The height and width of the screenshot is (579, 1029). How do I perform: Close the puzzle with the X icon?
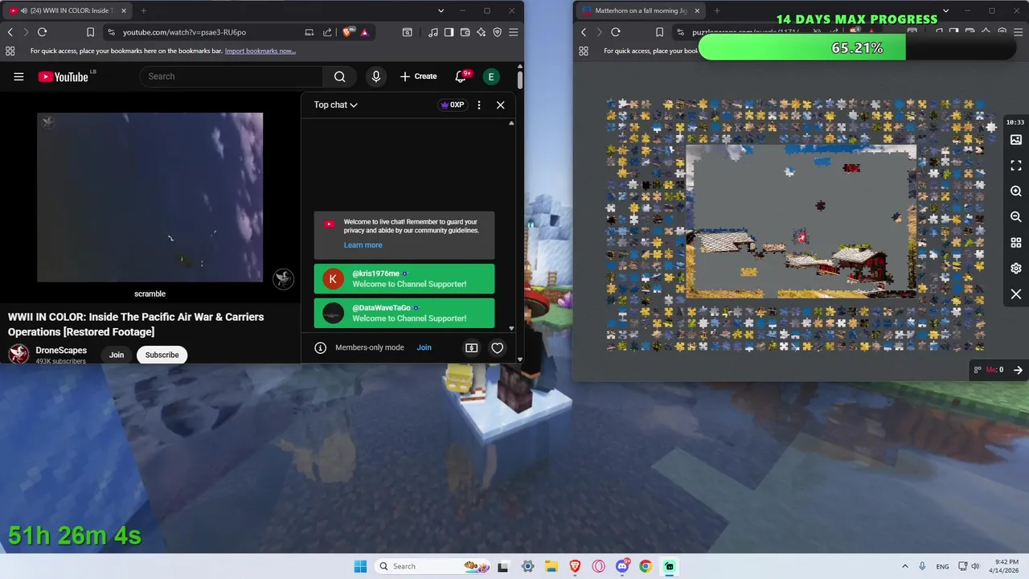(1016, 294)
